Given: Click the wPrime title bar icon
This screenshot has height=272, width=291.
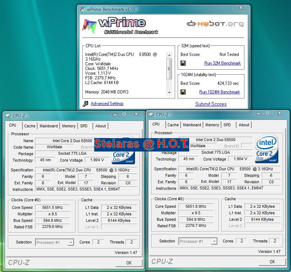Looking at the screenshot, I should pyautogui.click(x=82, y=9).
